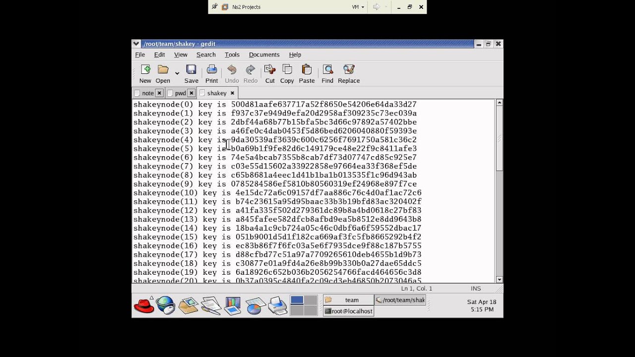Image resolution: width=635 pixels, height=357 pixels.
Task: Click the shakeynode(3) key line
Action: (275, 131)
